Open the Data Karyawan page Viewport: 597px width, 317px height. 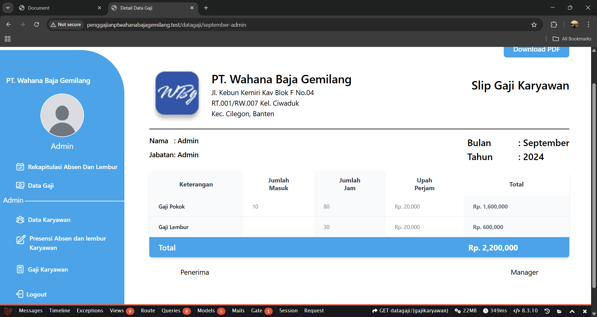pos(49,220)
